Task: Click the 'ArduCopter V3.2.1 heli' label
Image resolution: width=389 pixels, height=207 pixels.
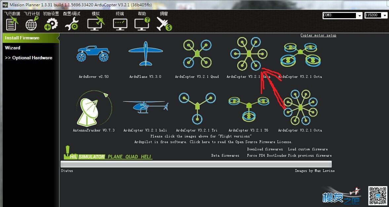Action: [145, 130]
